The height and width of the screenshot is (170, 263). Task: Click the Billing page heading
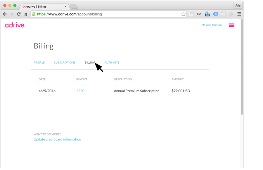(x=44, y=46)
